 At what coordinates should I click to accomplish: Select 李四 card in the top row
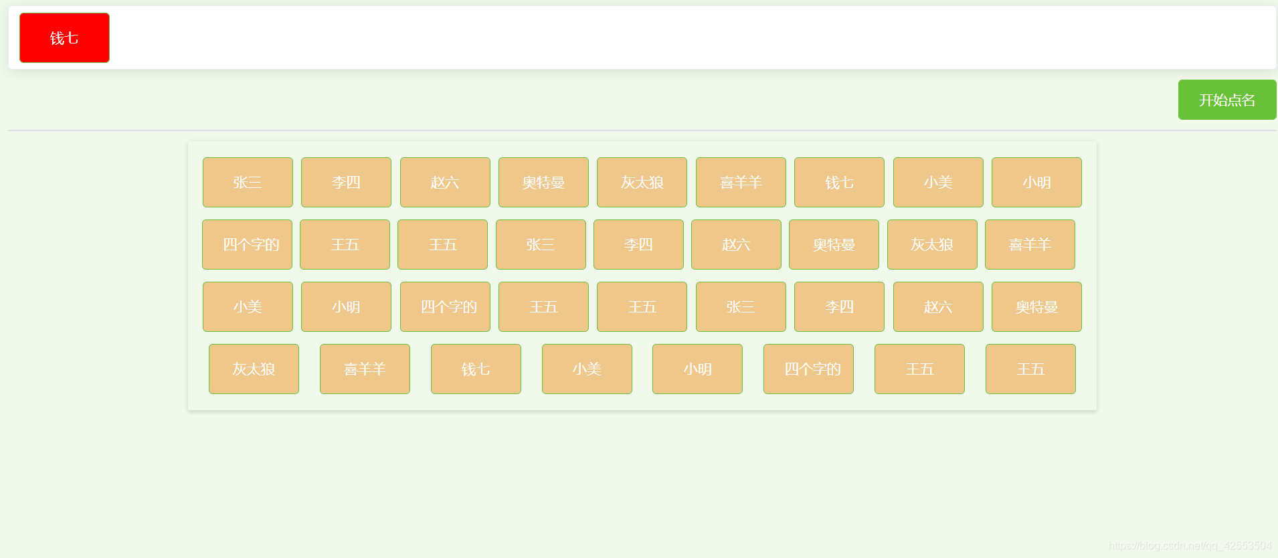point(346,182)
